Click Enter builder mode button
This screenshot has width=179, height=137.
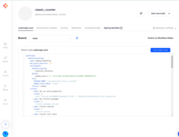160,50
